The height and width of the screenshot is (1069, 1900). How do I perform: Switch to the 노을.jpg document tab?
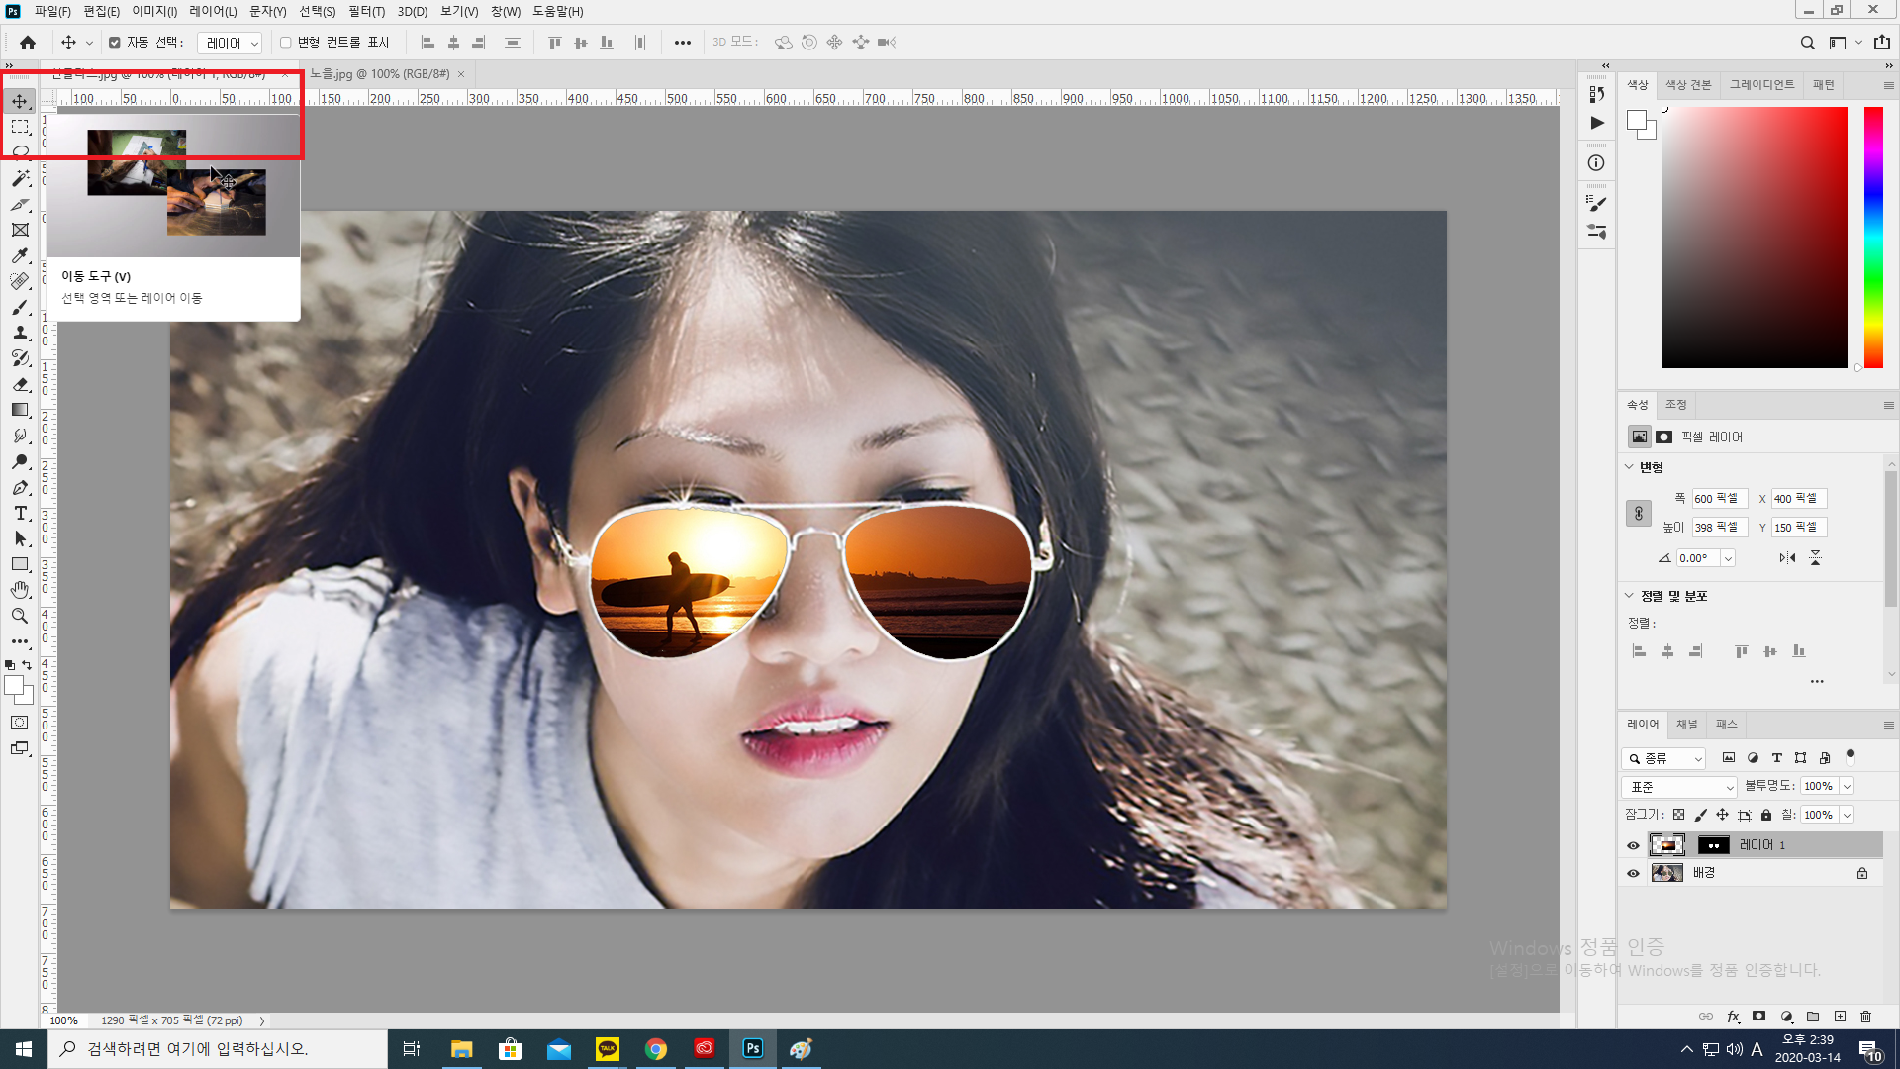380,74
